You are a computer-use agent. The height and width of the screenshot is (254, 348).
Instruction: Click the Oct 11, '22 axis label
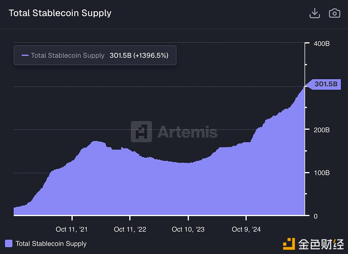130,229
